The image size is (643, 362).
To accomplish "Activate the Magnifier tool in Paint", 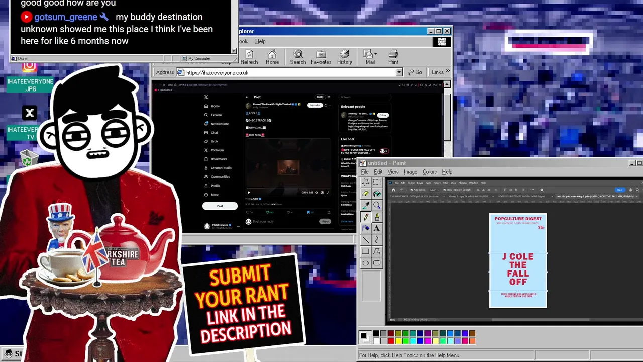I will pos(377,205).
